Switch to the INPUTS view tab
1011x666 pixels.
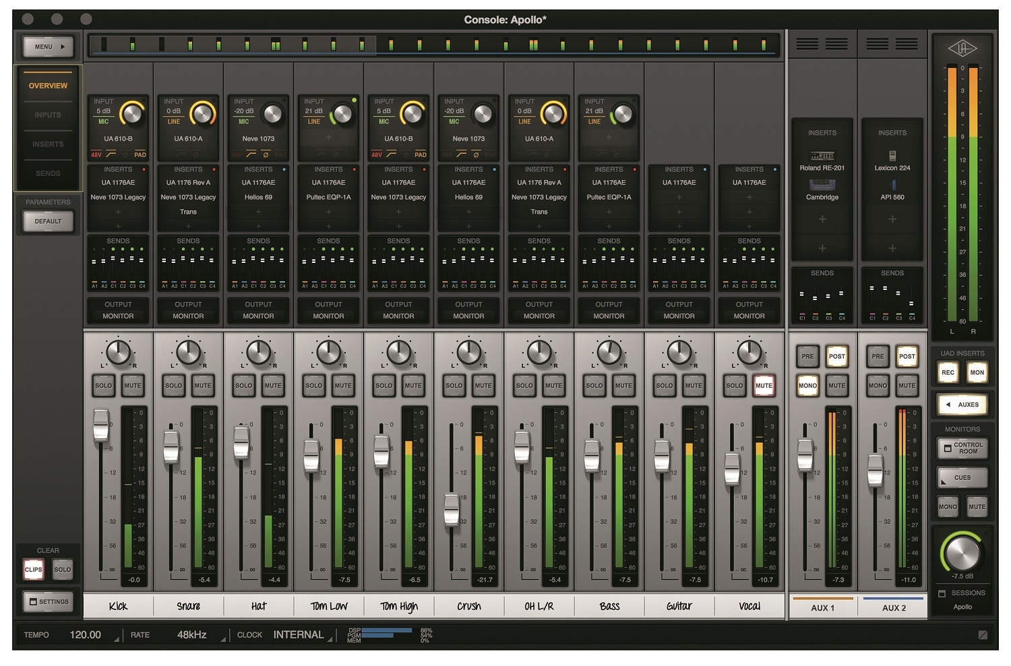tap(48, 115)
